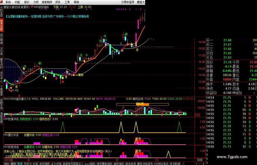This screenshot has width=257, height=165.
Task: Select the 追击涨停 tab
Action: point(131,163)
